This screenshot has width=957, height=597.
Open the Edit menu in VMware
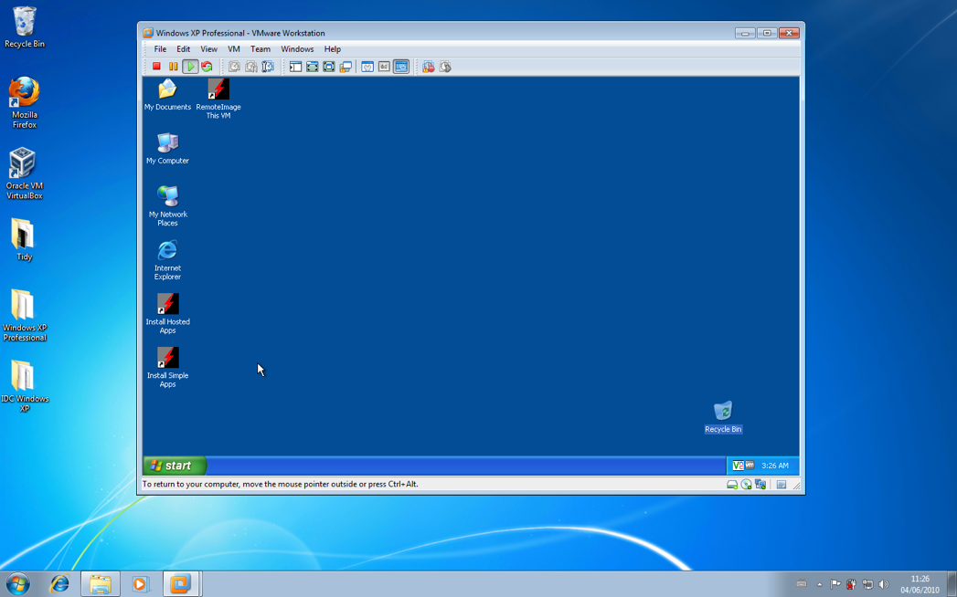(183, 48)
